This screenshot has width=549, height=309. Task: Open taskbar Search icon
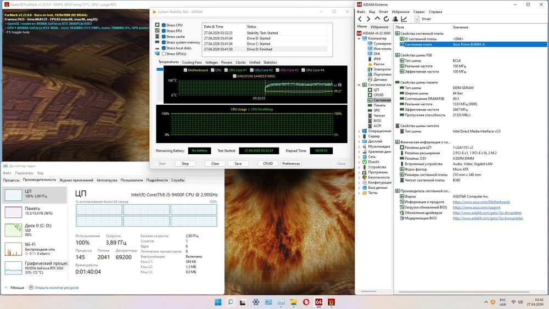pyautogui.click(x=231, y=302)
